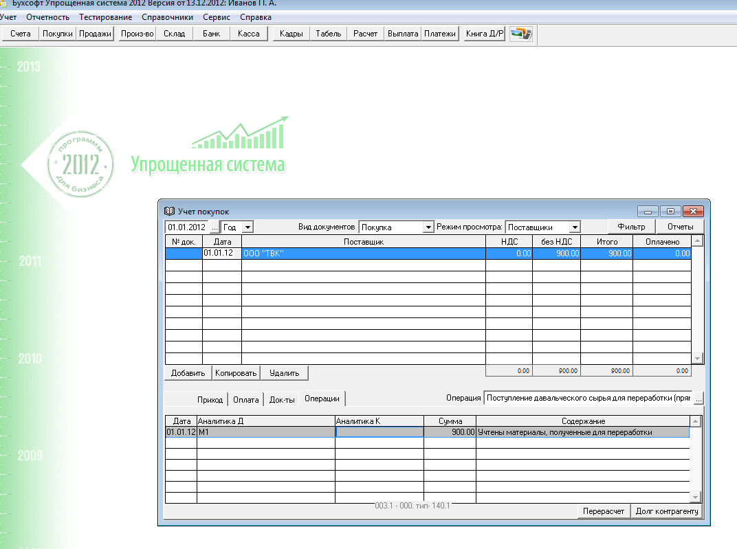The height and width of the screenshot is (549, 737).
Task: Open the Справка menu
Action: pos(256,17)
